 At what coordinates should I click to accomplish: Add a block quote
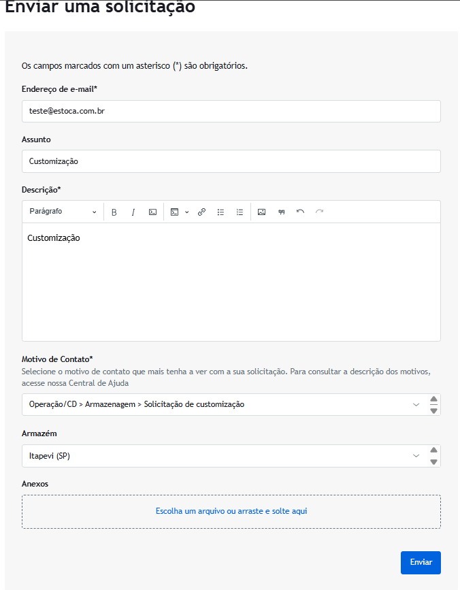pos(281,212)
